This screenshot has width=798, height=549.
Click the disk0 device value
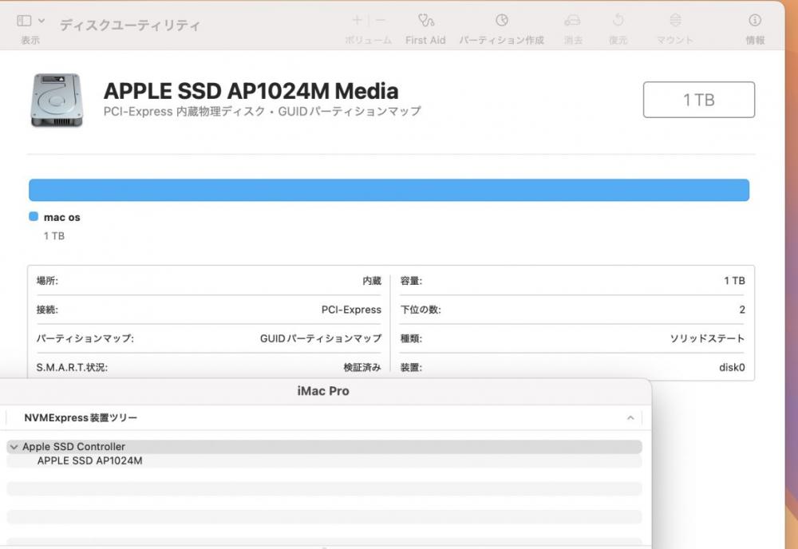732,367
